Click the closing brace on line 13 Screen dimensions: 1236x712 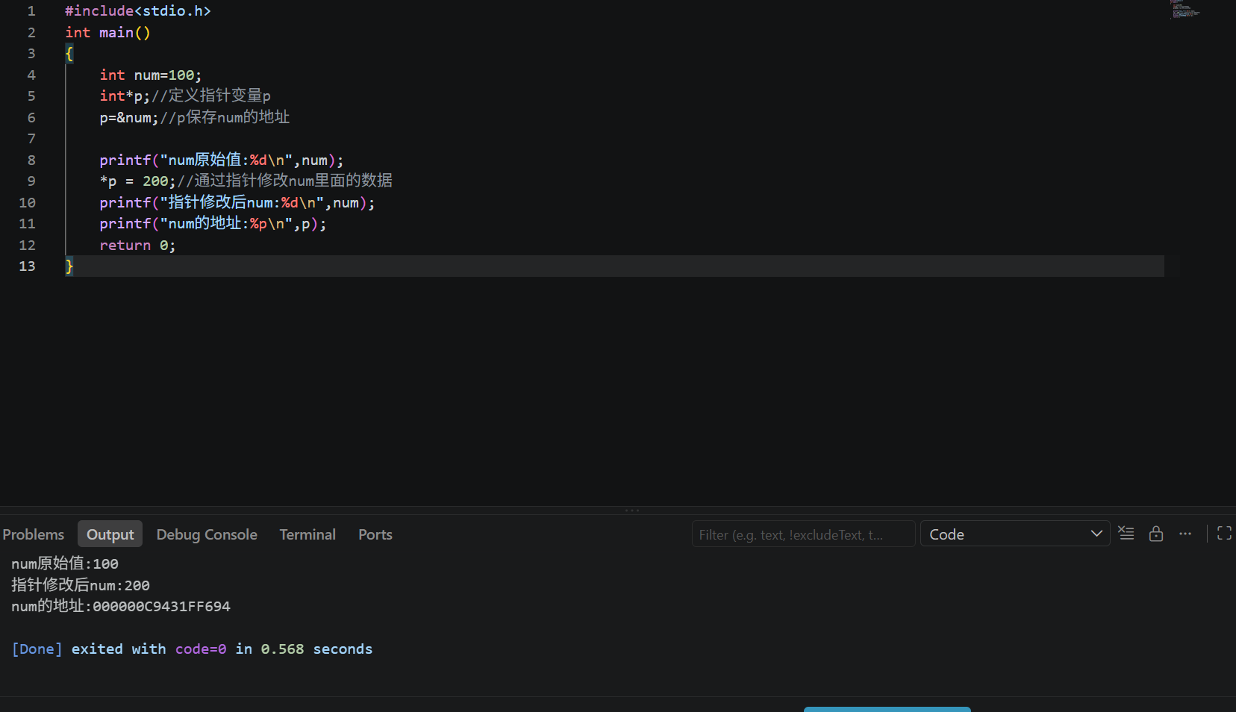[x=69, y=266]
